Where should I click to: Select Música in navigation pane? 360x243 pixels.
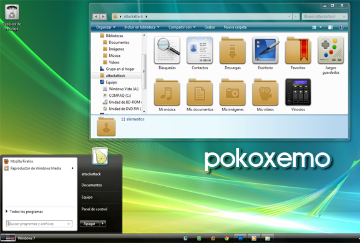(115, 56)
